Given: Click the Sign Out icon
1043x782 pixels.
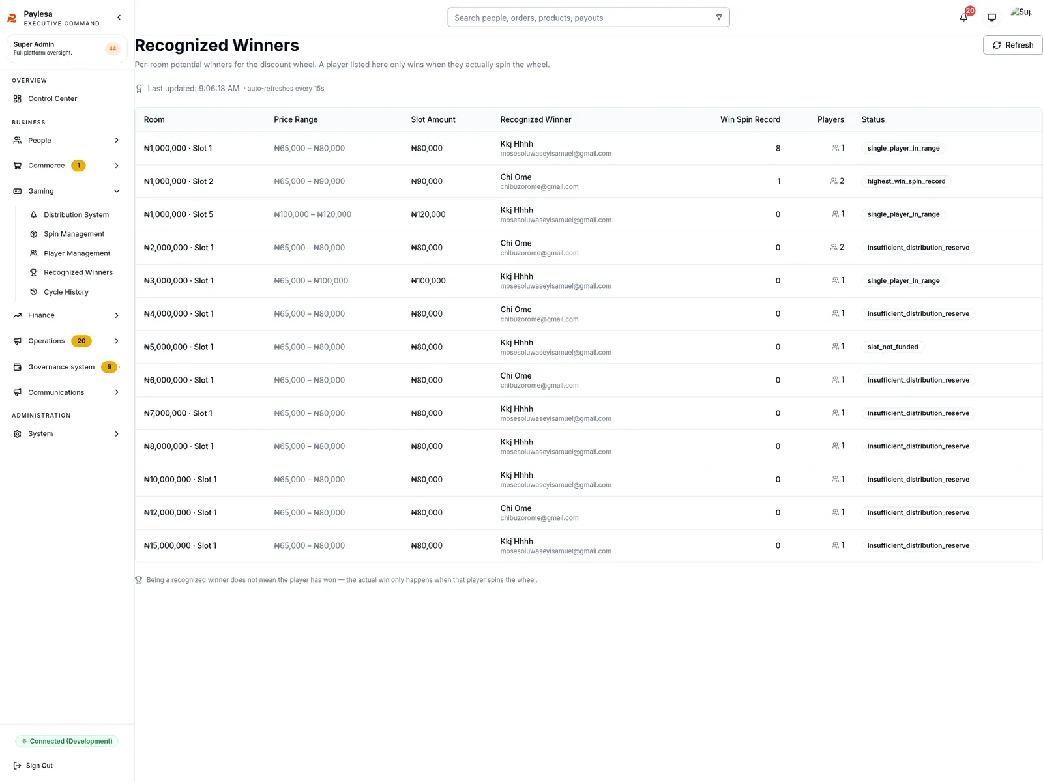Looking at the screenshot, I should pyautogui.click(x=18, y=766).
